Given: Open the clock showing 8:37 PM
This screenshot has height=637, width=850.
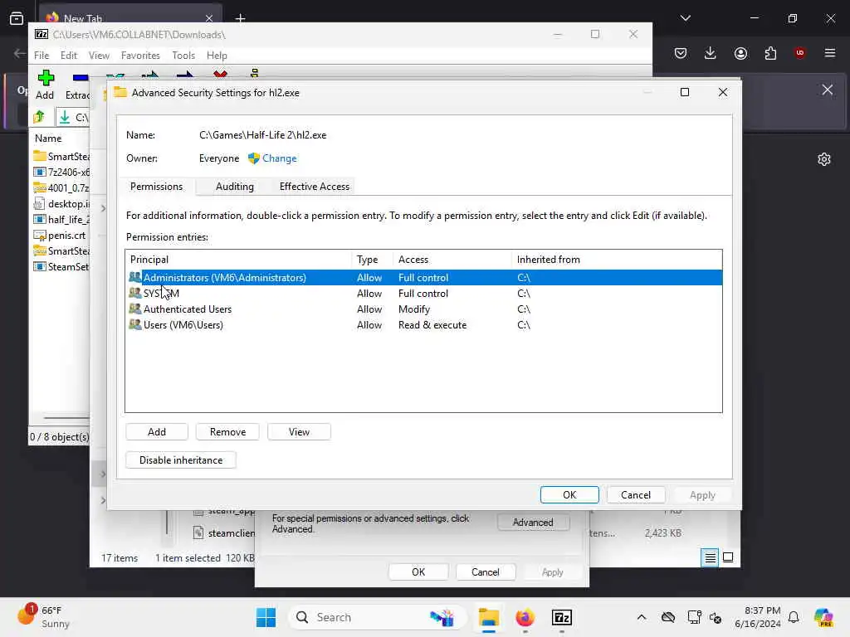Looking at the screenshot, I should coord(757,617).
